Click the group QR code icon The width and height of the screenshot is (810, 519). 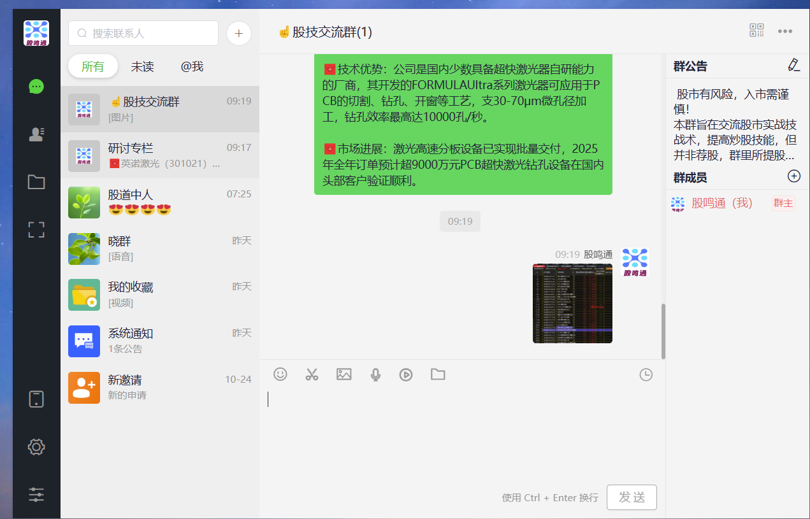point(756,30)
